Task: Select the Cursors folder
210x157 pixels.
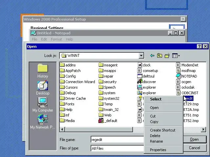Action: click(x=69, y=87)
